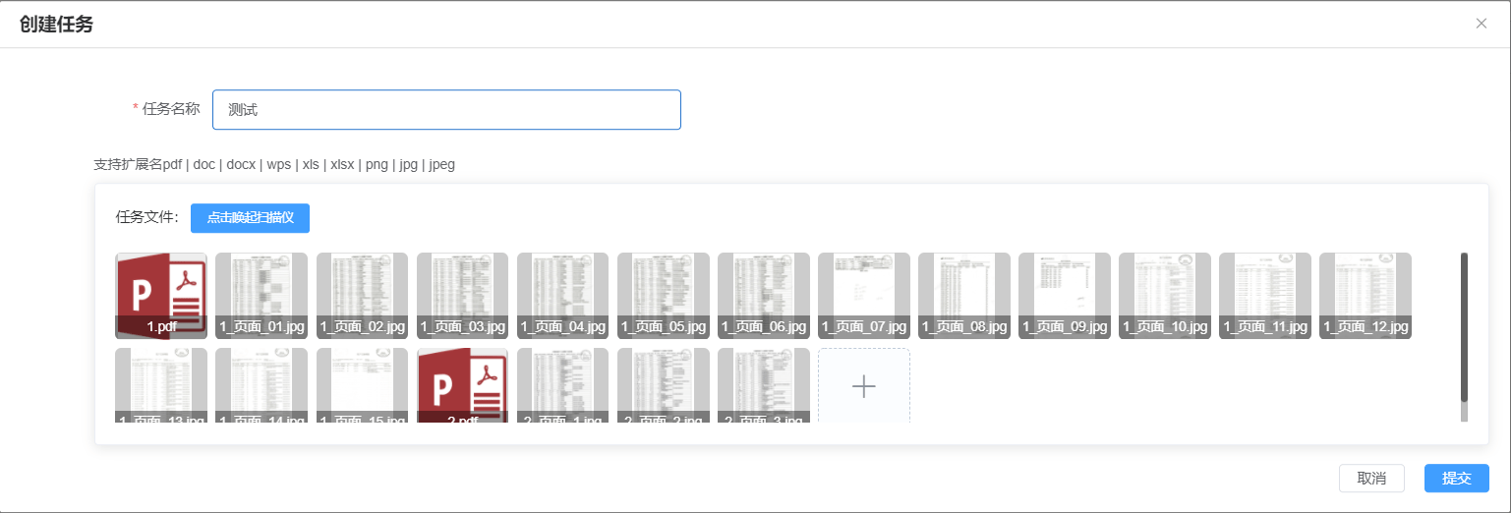The height and width of the screenshot is (513, 1511).
Task: Select the 2_页面_3.jpg thumbnail
Action: tap(763, 384)
